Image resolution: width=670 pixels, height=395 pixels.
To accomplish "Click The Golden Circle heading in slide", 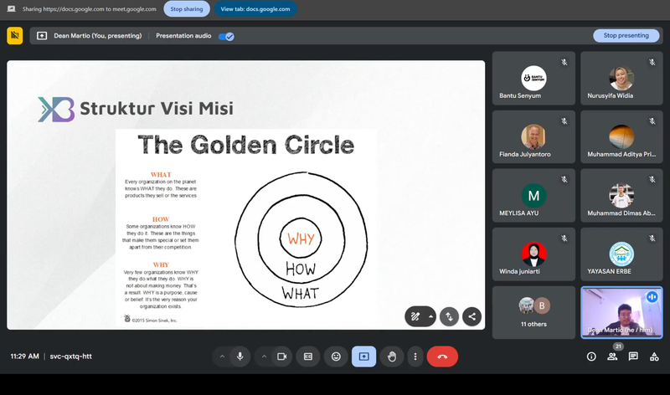I will (x=245, y=145).
